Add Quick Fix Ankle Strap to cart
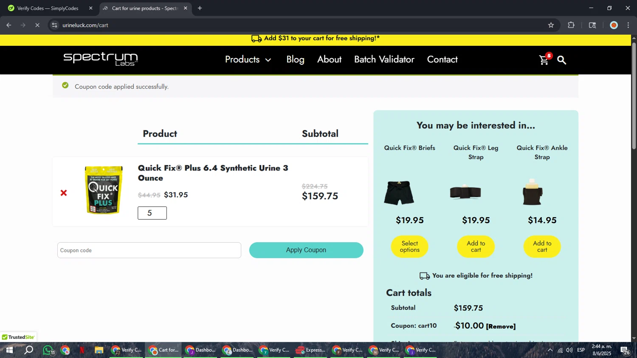Viewport: 637px width, 358px height. [x=542, y=246]
